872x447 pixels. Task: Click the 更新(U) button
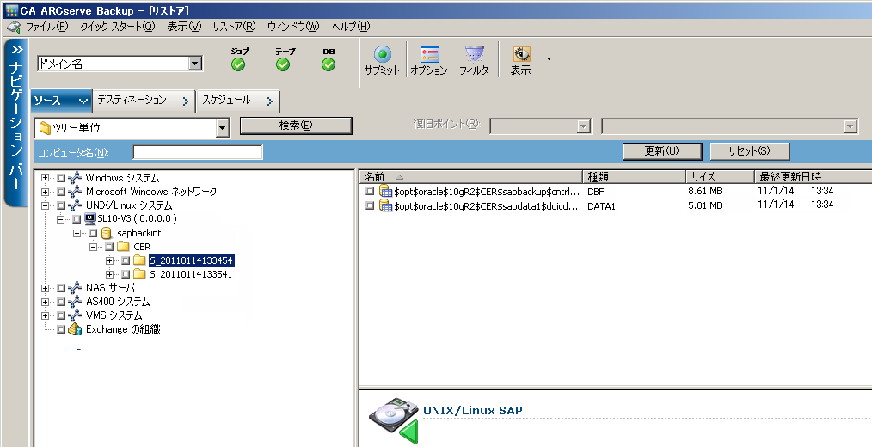pos(662,151)
